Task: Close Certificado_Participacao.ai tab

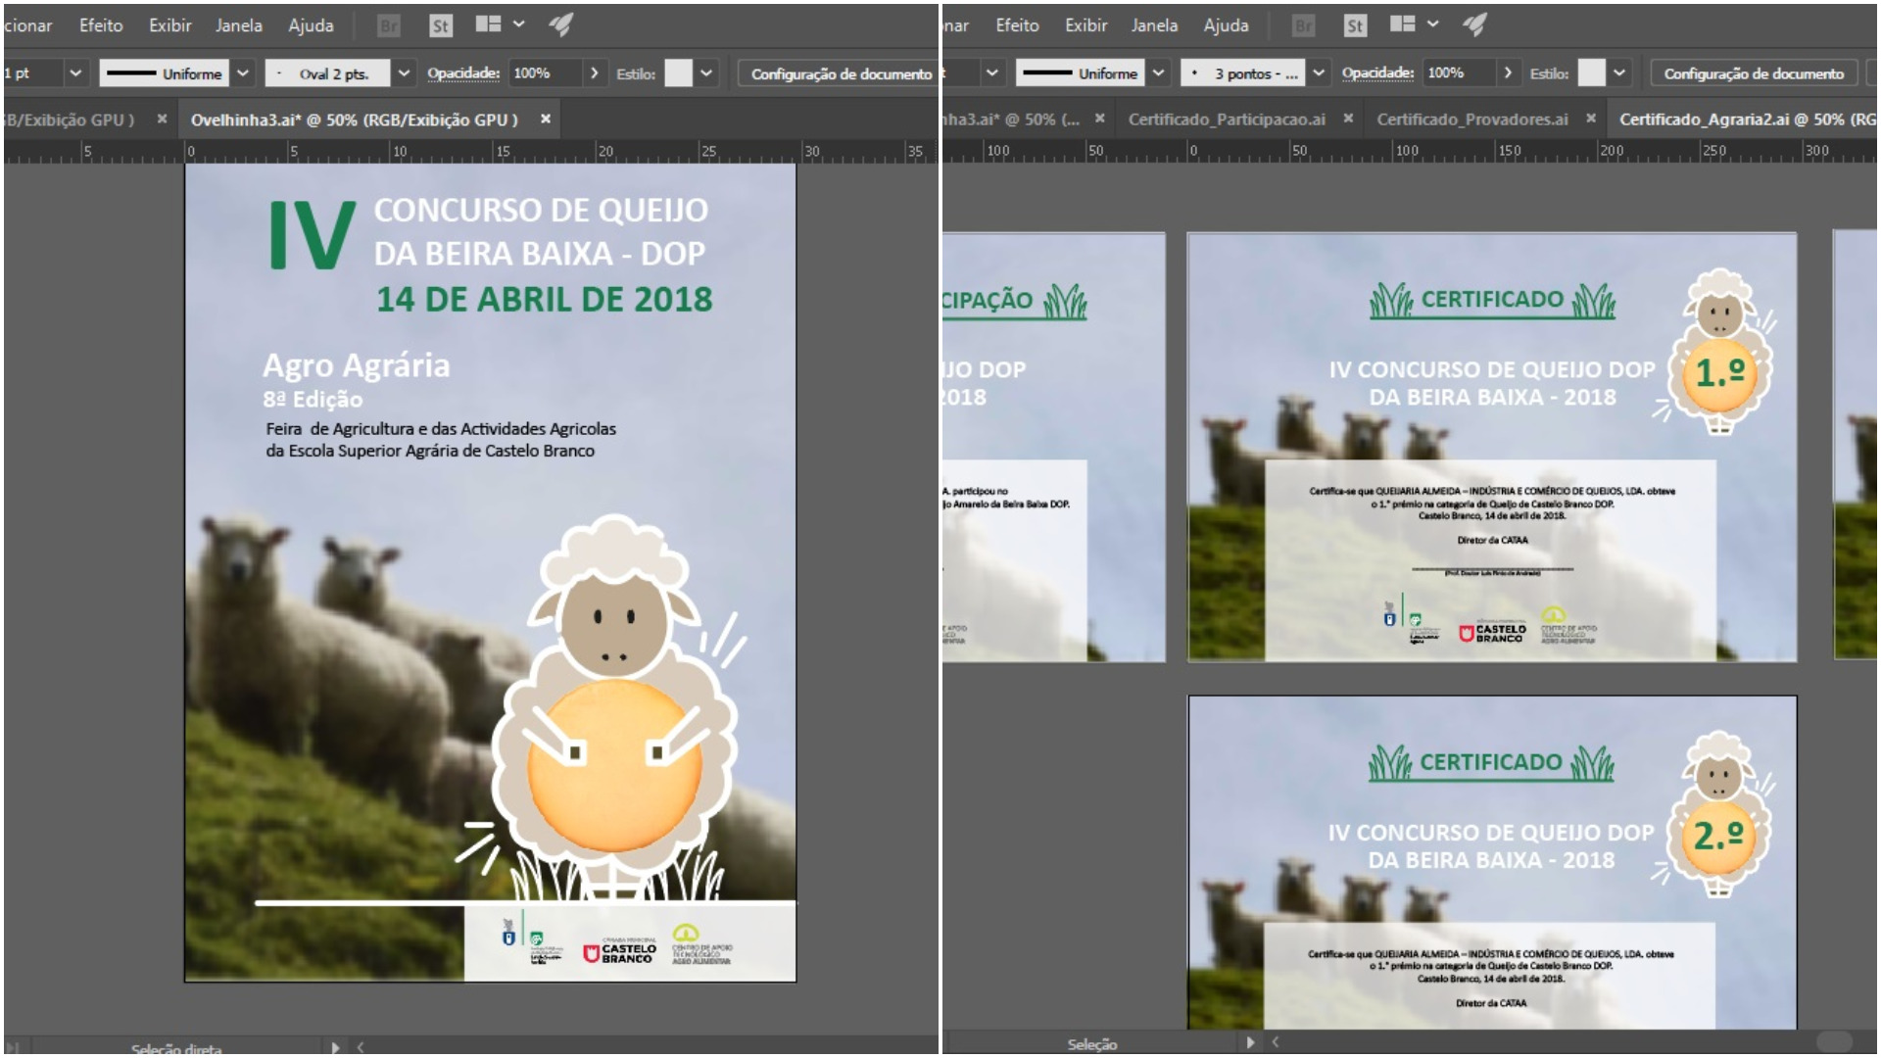Action: (1348, 119)
